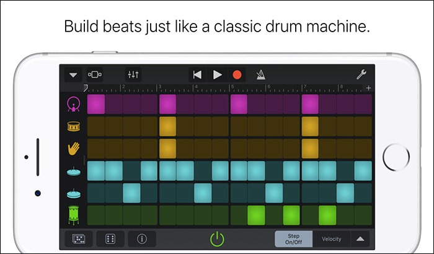Turn off the kick step at bar 7
The image size is (434, 254).
(x=310, y=104)
